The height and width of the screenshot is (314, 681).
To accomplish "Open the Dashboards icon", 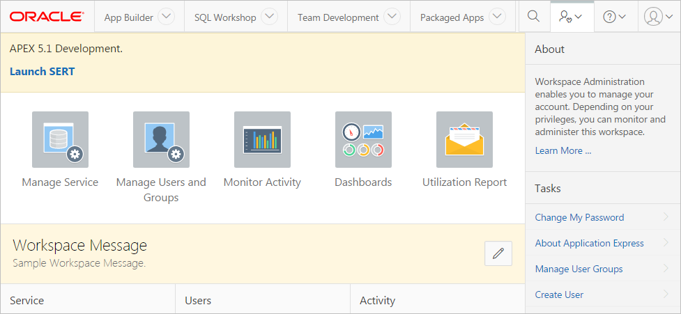I will 363,139.
